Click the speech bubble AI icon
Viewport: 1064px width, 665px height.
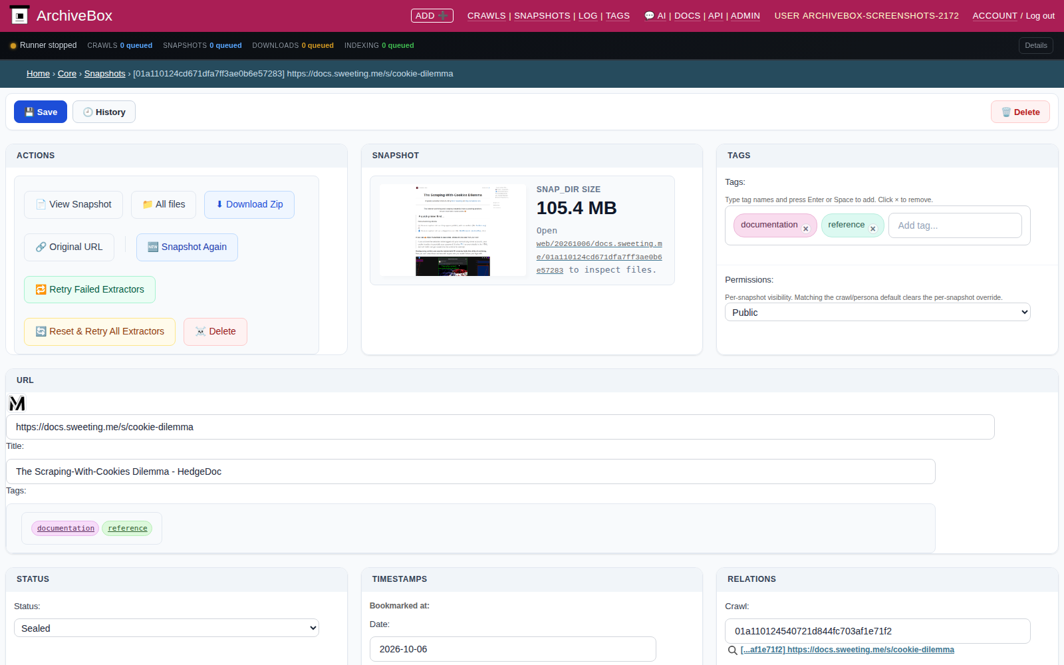(x=649, y=16)
